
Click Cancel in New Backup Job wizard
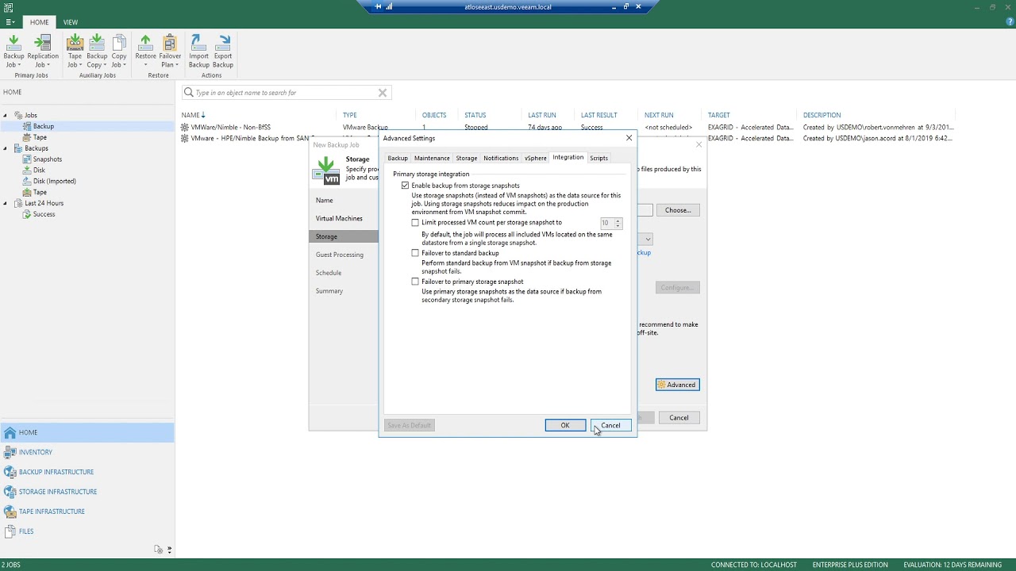679,418
